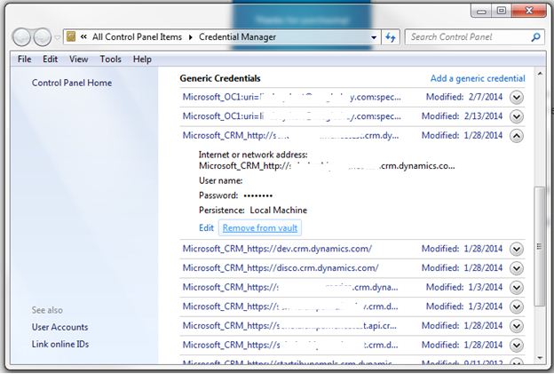Click the Control Panel icon in address bar
Screen dimensions: 554x374
[71, 36]
